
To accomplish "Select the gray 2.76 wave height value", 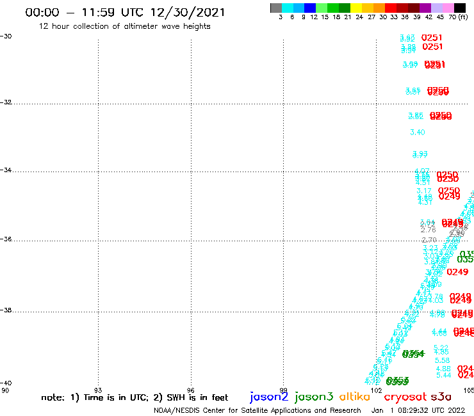I will pyautogui.click(x=429, y=230).
